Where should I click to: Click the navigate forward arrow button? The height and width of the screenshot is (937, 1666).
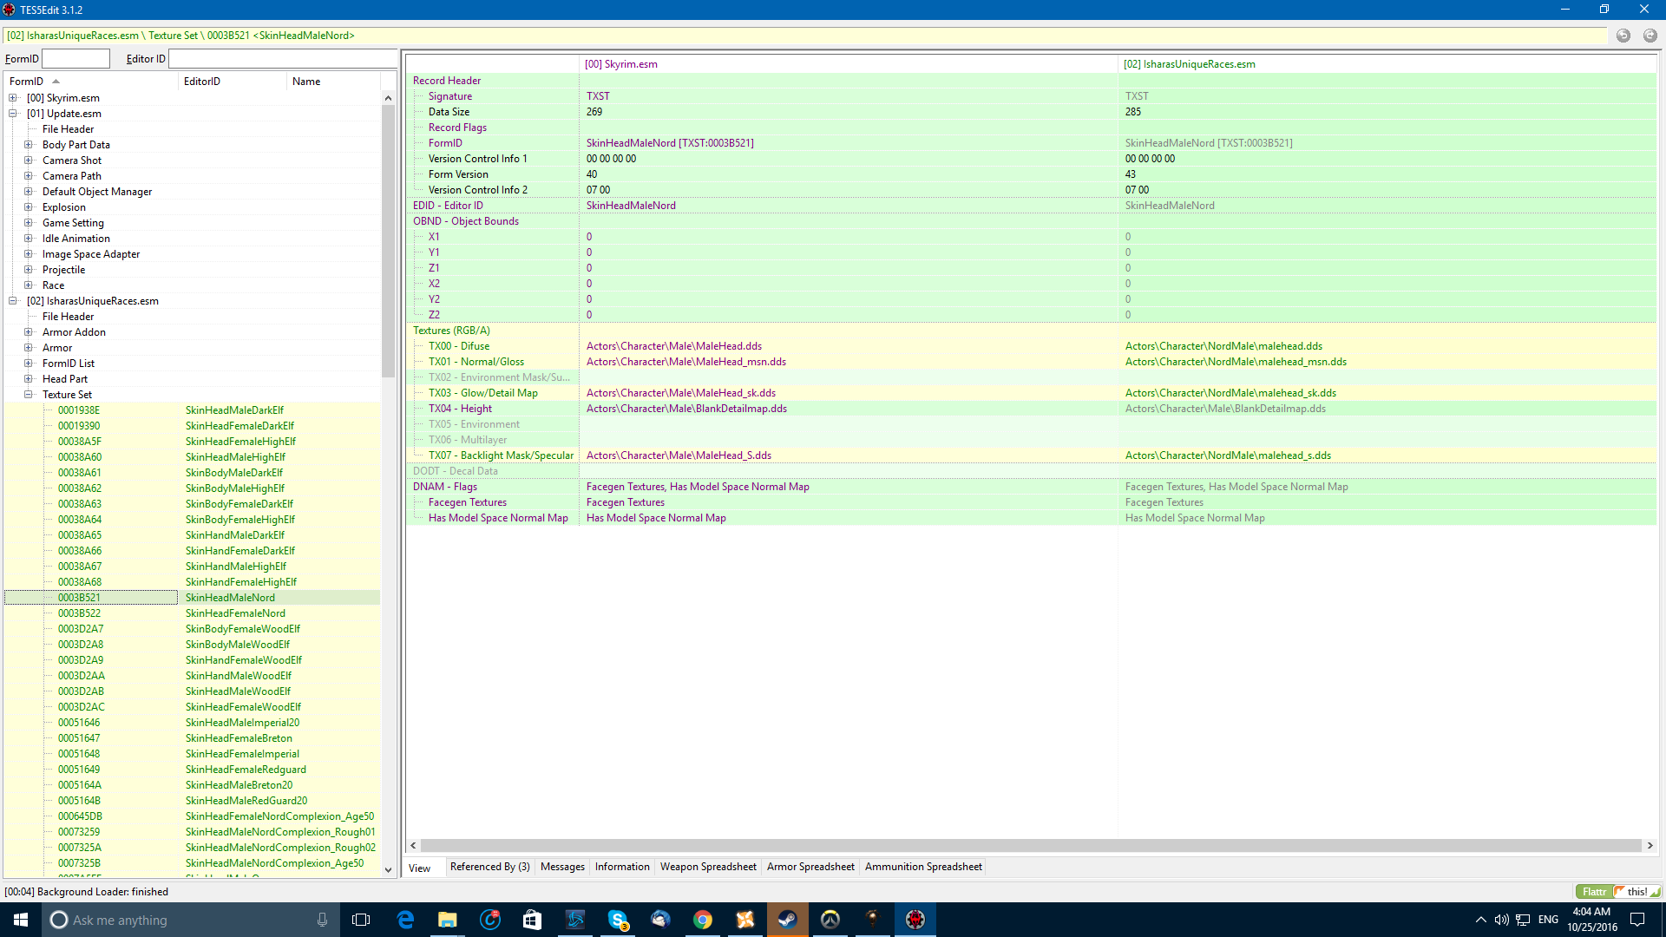click(x=1650, y=36)
